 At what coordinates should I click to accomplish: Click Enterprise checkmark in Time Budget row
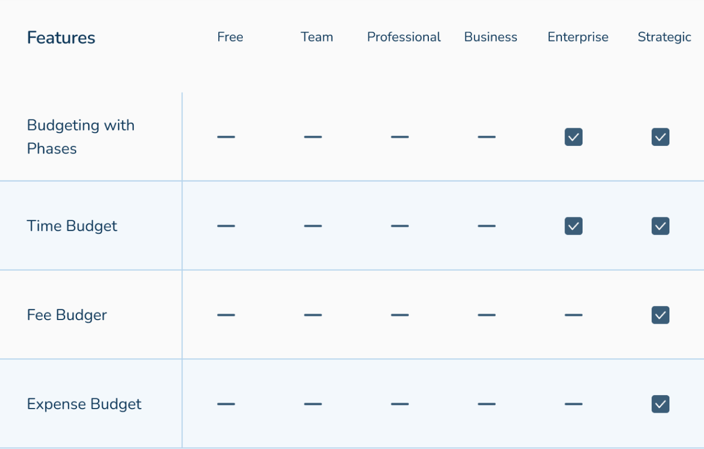pyautogui.click(x=573, y=226)
